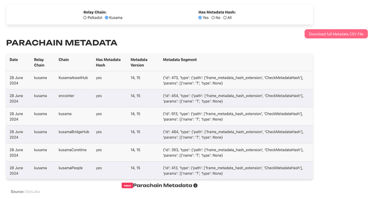Click the date in the KusamaAssetHub row
This screenshot has width=369, height=199.
(x=16, y=80)
